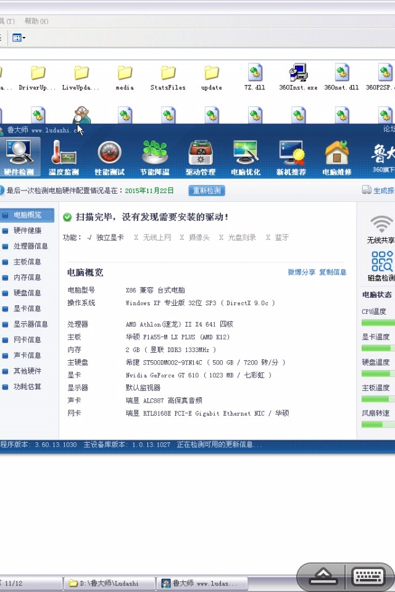Select the StatsFiles folder in Explorer

(x=168, y=78)
